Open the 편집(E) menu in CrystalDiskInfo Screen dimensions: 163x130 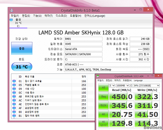[x=26, y=16]
